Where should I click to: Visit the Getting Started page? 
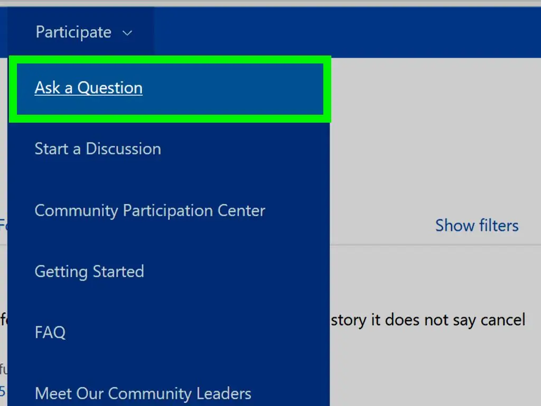(x=89, y=271)
